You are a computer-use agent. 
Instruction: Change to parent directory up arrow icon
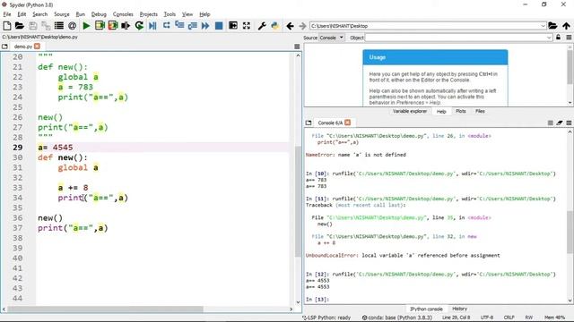(x=566, y=26)
